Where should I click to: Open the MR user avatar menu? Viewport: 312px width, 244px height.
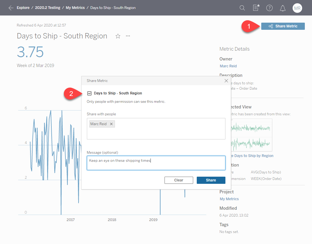pyautogui.click(x=297, y=8)
